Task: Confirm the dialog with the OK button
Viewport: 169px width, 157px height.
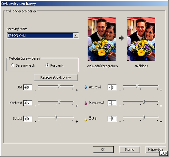Action: [104, 149]
